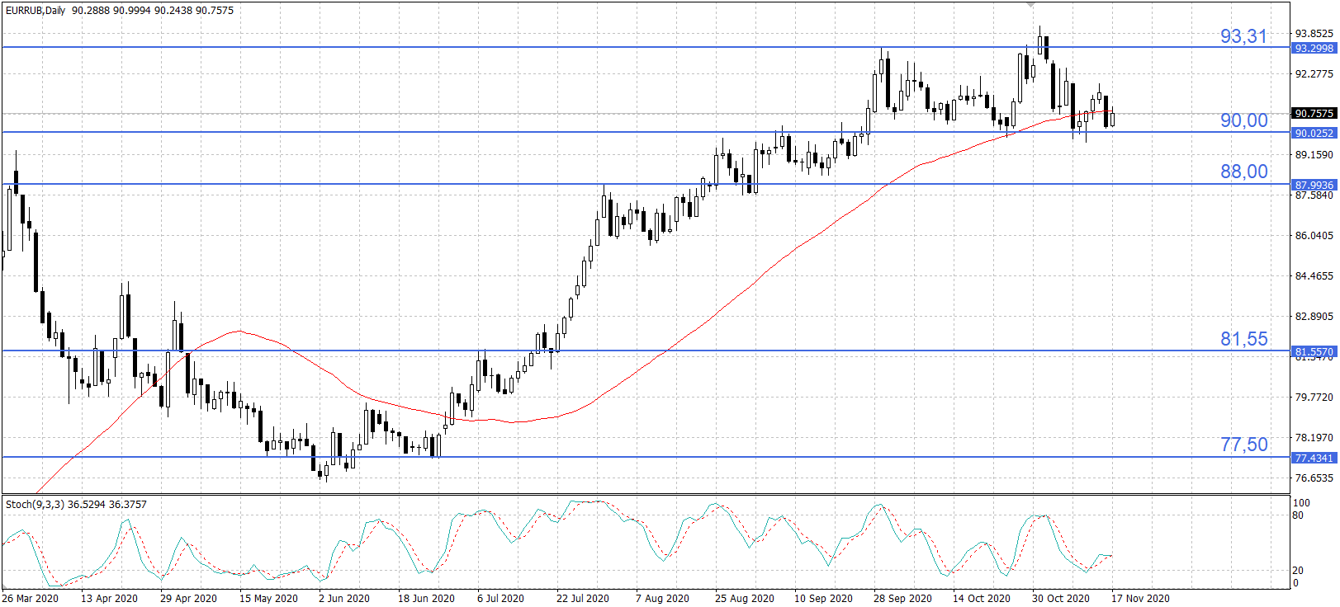Viewport: 1340px width, 607px height.
Task: Click the 29 Apr 2020 date label
Action: (x=188, y=599)
